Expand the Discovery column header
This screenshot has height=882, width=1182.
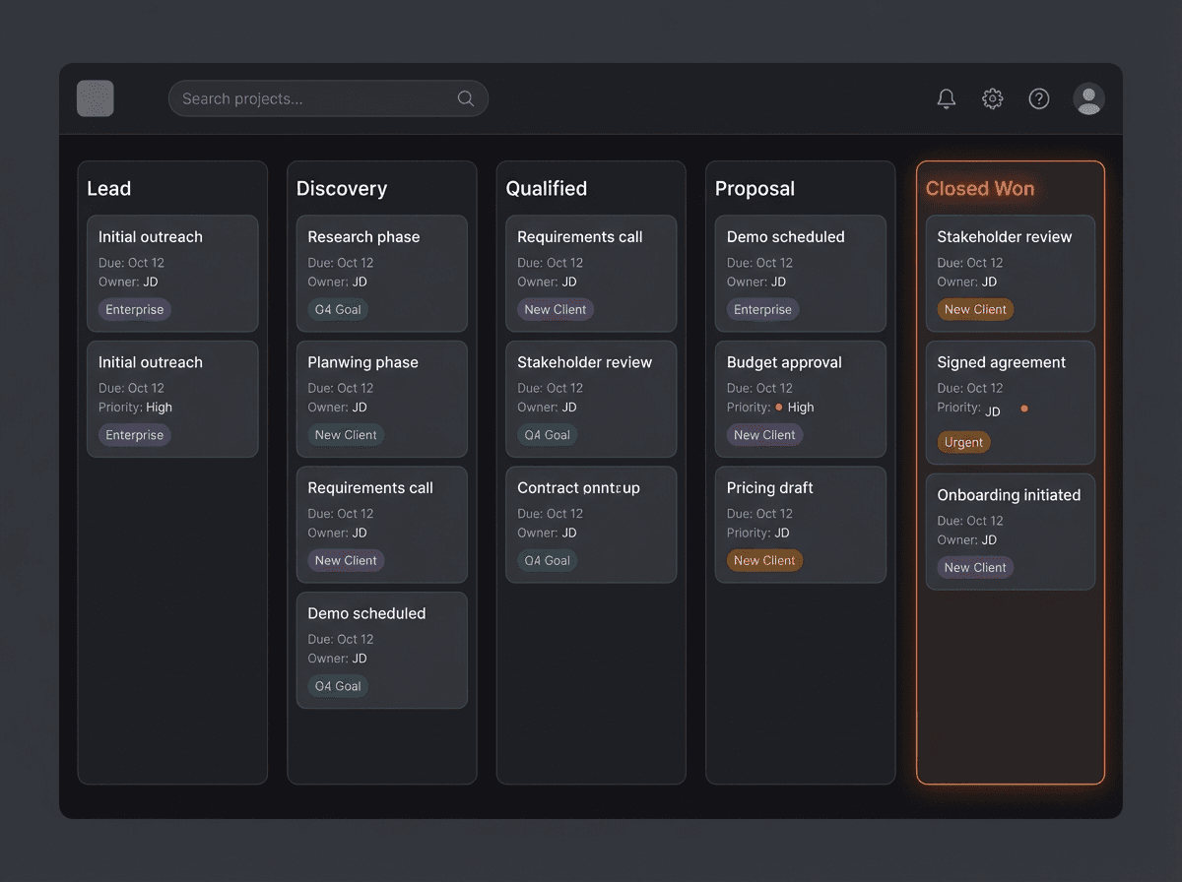click(x=342, y=188)
